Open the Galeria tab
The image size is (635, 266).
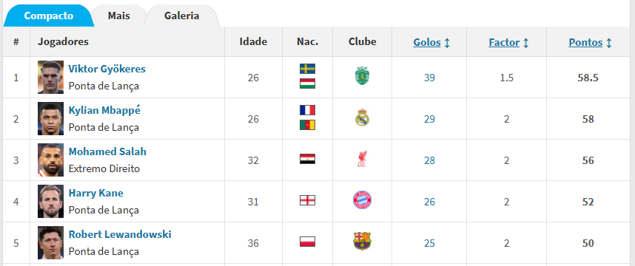(182, 16)
